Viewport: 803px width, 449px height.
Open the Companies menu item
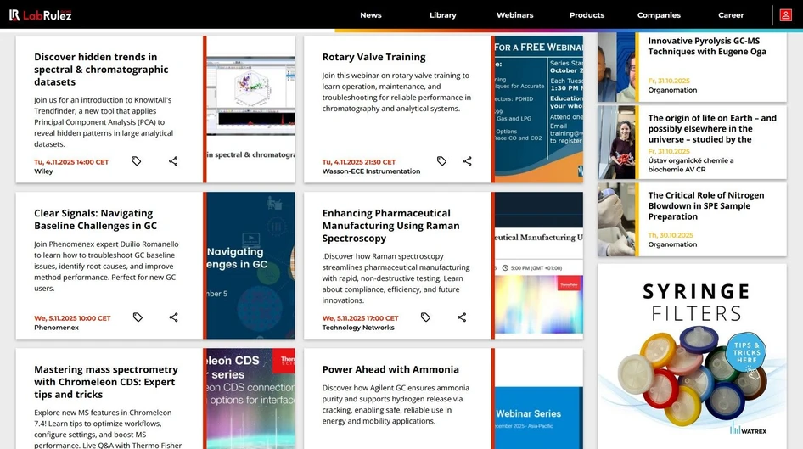click(x=659, y=14)
